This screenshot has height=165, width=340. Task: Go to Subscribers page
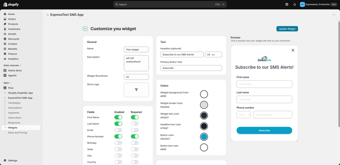coord(14,118)
